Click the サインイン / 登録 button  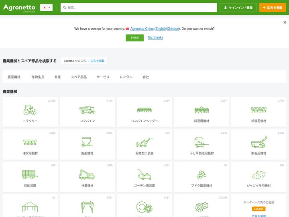point(238,8)
